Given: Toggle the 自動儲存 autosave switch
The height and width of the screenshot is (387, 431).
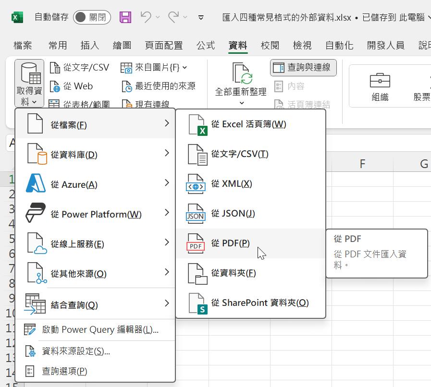Looking at the screenshot, I should (92, 18).
